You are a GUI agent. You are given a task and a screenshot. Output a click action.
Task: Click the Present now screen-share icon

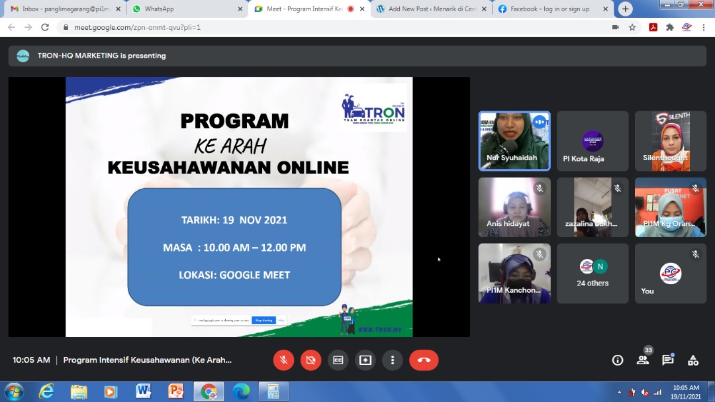pyautogui.click(x=365, y=360)
